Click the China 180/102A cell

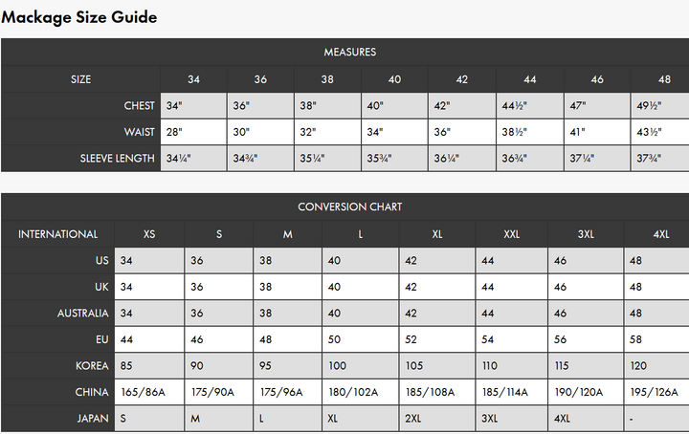tap(361, 392)
